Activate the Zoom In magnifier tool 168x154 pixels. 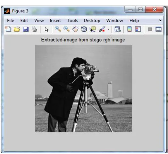[58, 29]
